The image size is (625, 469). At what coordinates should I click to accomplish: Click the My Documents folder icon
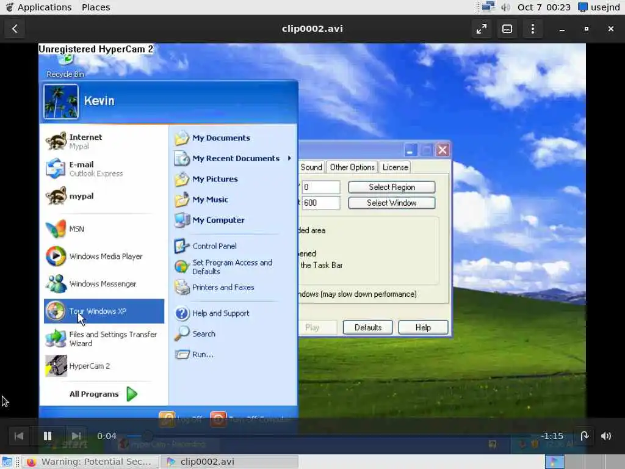(182, 138)
